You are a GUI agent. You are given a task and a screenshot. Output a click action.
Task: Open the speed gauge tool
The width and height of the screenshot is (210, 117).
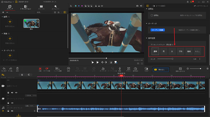69,68
